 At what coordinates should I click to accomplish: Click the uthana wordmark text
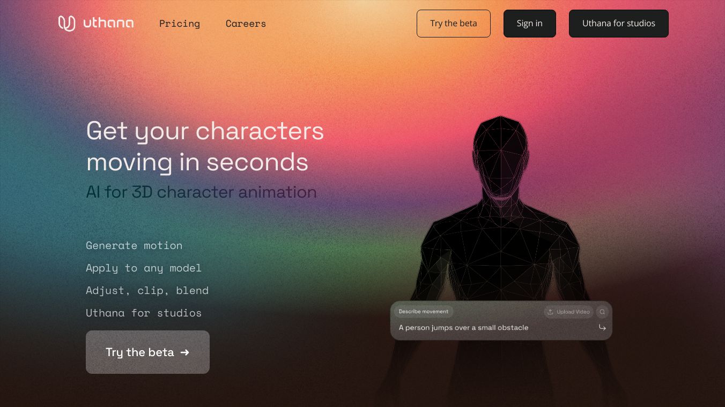(x=108, y=24)
